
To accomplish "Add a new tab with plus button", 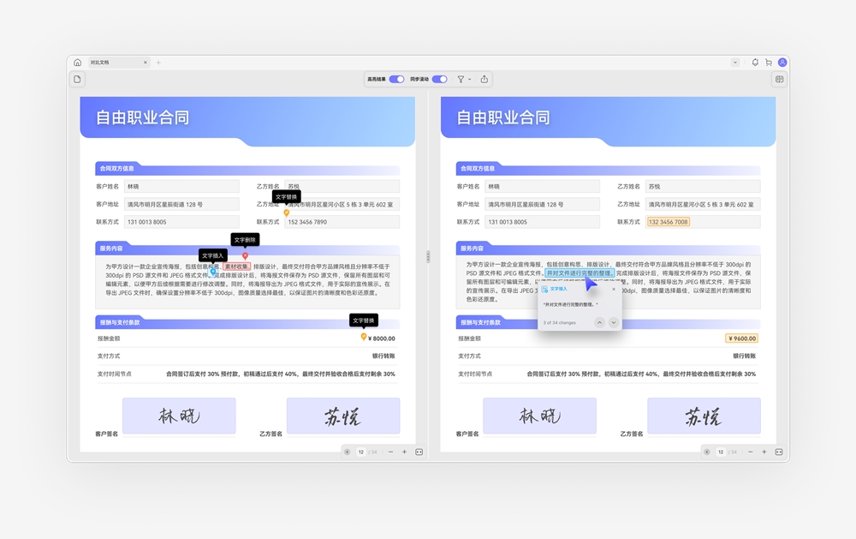I will click(x=159, y=63).
